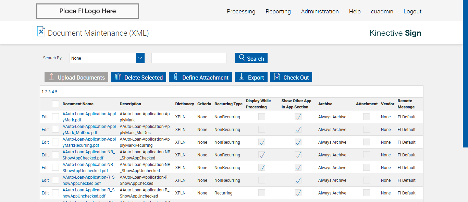
Task: Open the Reporting menu
Action: coord(278,11)
